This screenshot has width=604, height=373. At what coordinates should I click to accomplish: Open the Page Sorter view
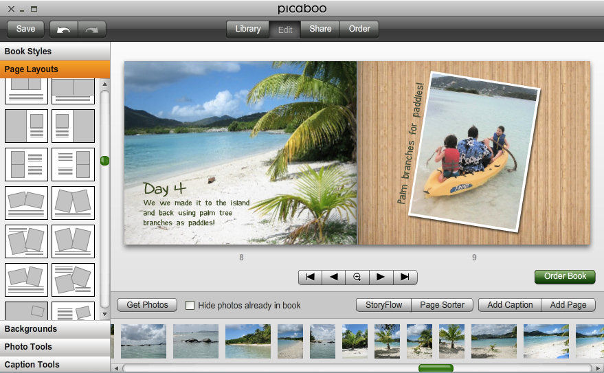click(443, 305)
